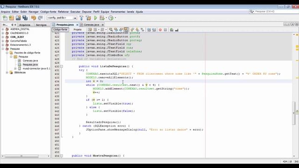Collapse the MostraPesquisa method code fold
Viewport: 299px width, 168px height.
coord(62,156)
